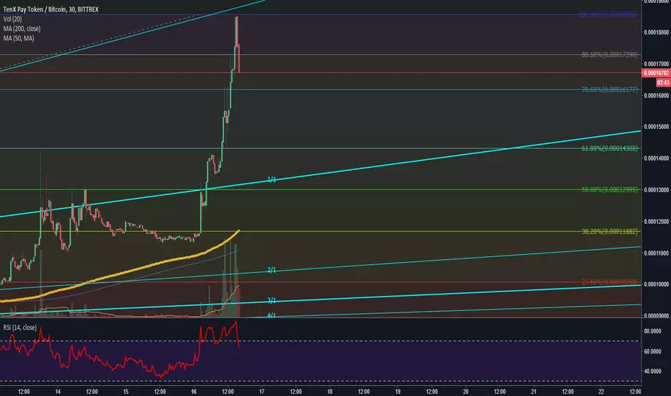
Task: Click 60.0000 on the RSI scale
Action: pos(652,351)
